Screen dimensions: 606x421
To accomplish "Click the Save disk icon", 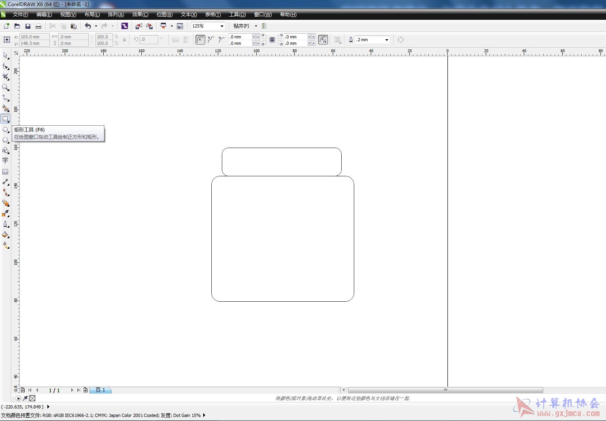I will (x=28, y=26).
